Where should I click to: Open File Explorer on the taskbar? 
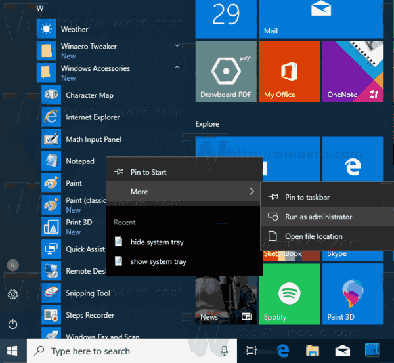[313, 351]
